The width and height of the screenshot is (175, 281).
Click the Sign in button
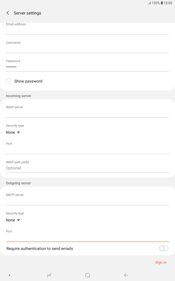click(x=161, y=262)
